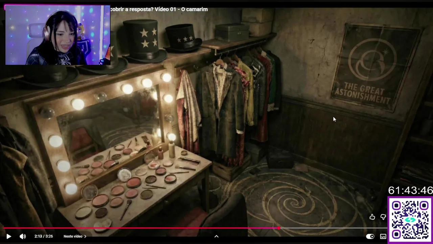This screenshot has height=244, width=433.
Task: Click the 2:13 / 3:26 time display
Action: point(44,236)
